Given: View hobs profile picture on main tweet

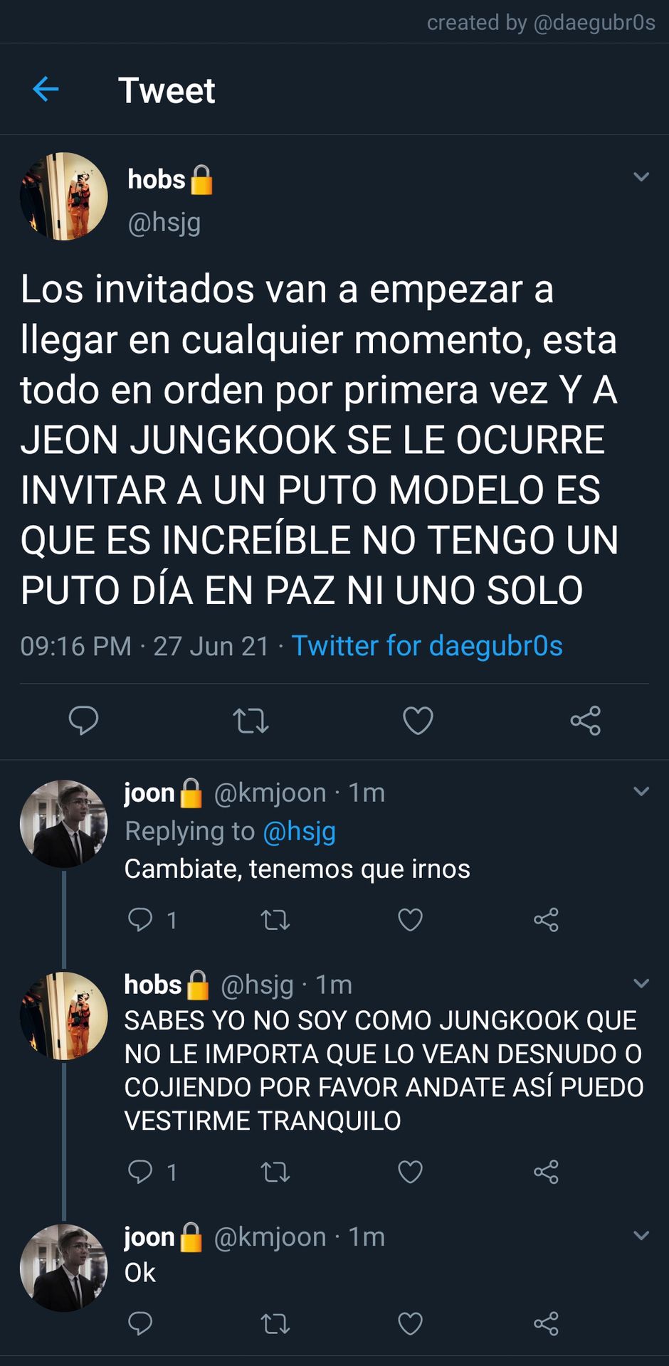Looking at the screenshot, I should [64, 196].
